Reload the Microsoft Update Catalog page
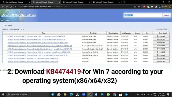The image size is (172, 97). point(11,6)
